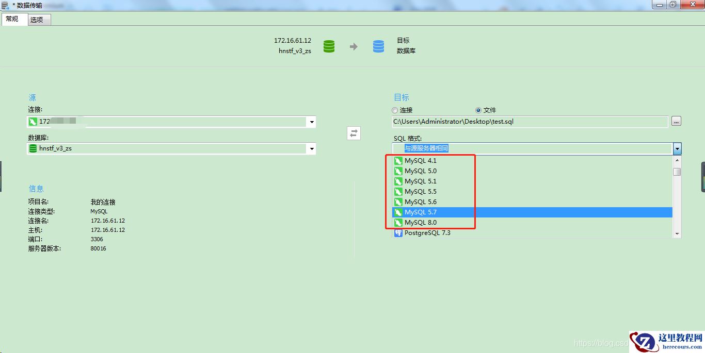The width and height of the screenshot is (705, 353).
Task: Click the target file path field
Action: [x=530, y=122]
